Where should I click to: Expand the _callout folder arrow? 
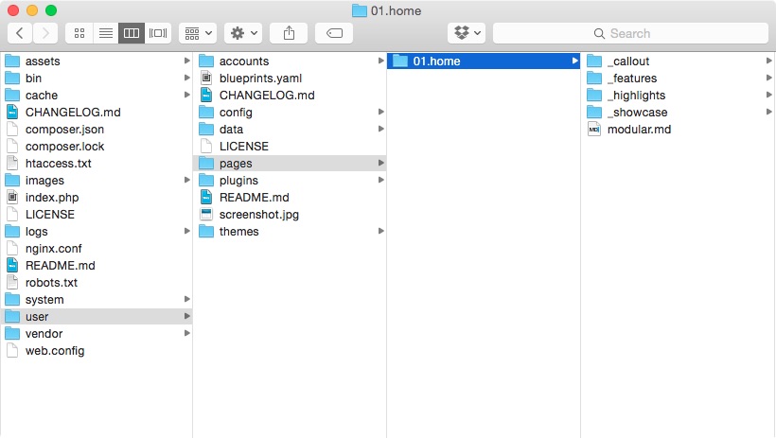768,61
